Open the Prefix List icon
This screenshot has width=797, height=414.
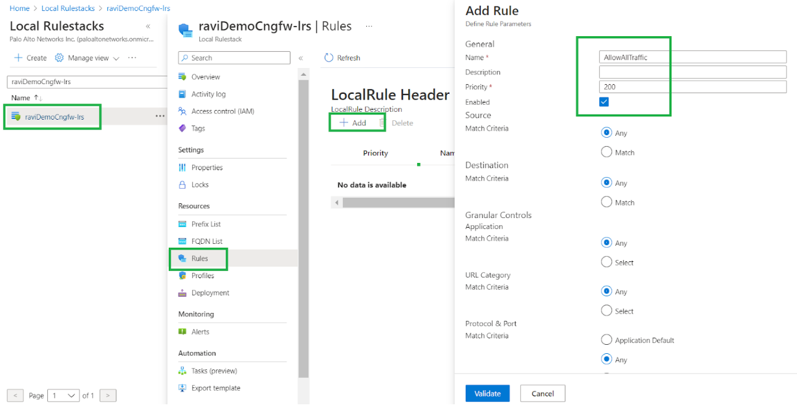coord(182,224)
